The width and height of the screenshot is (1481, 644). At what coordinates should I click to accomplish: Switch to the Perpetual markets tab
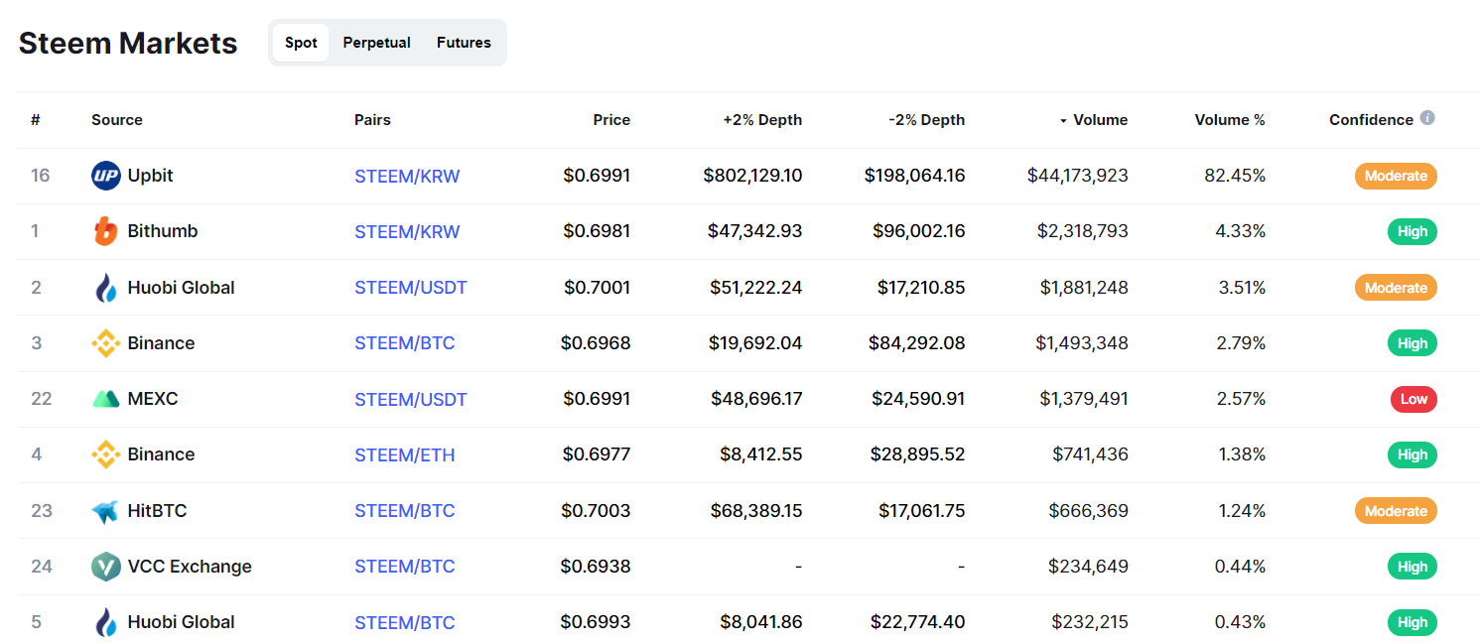[376, 43]
